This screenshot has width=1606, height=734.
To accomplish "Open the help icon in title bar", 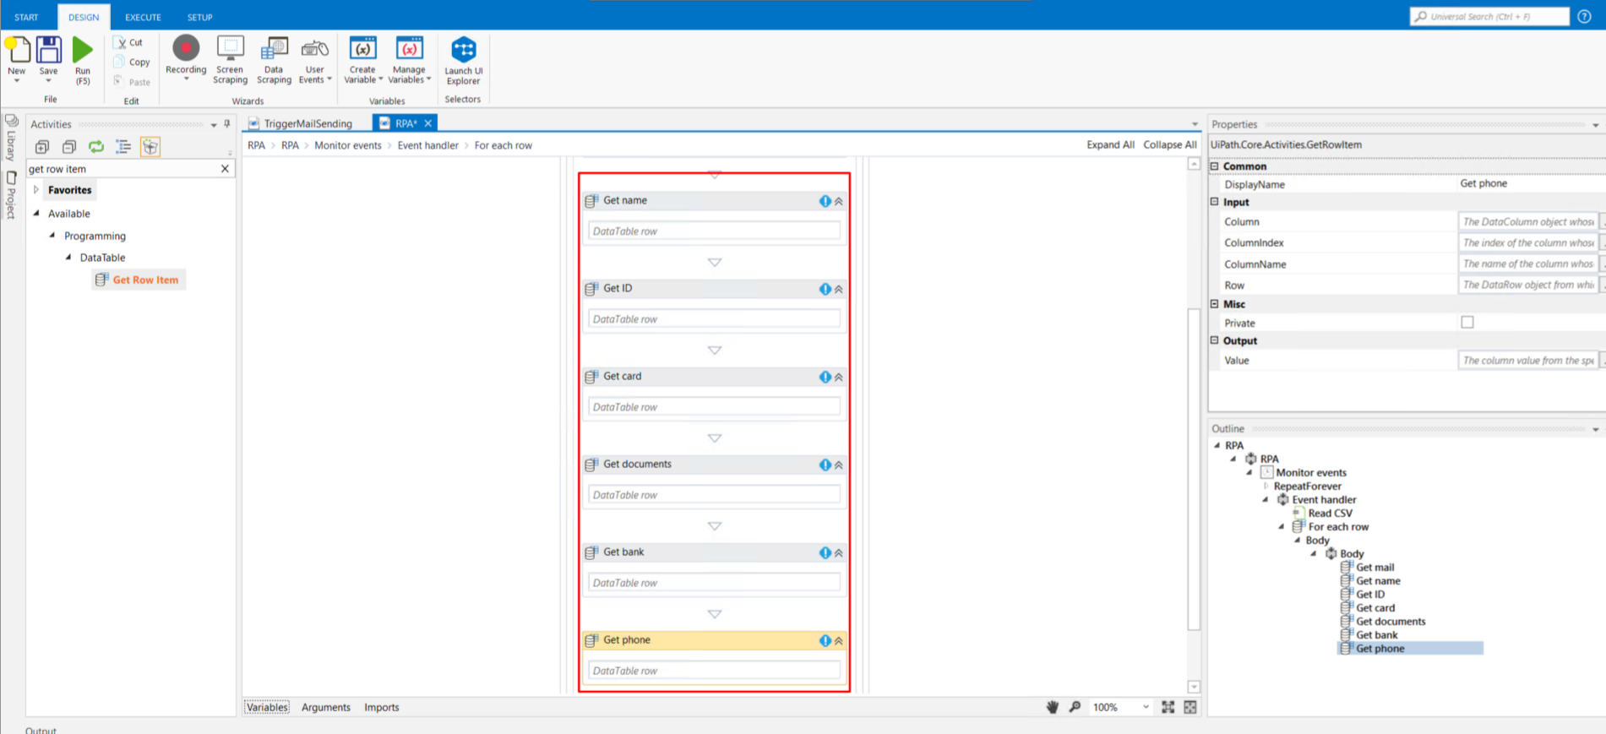I will point(1585,16).
